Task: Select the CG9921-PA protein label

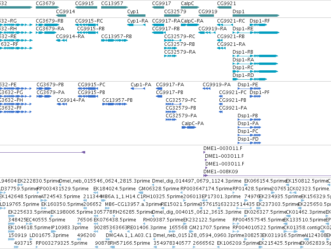Action: click(233, 108)
